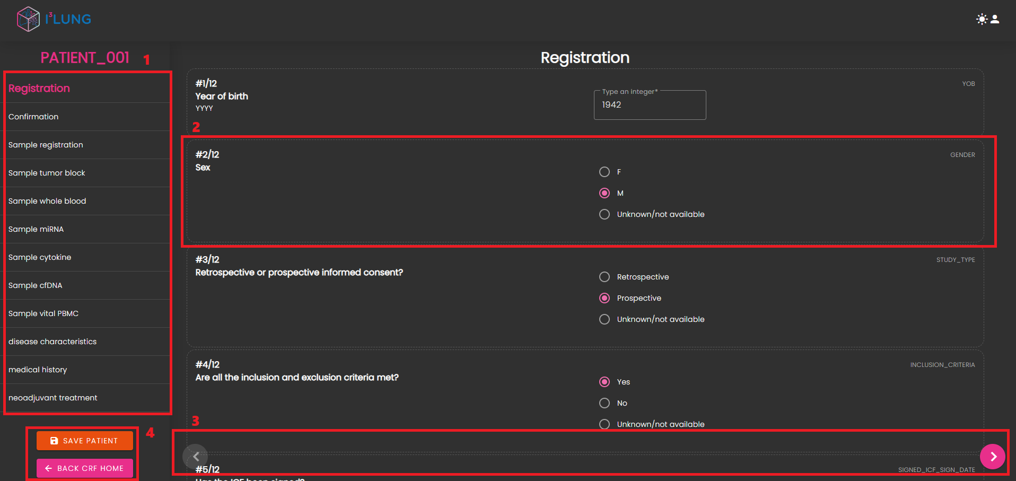Open the Confirmation section
This screenshot has height=481, width=1016.
pyautogui.click(x=33, y=117)
